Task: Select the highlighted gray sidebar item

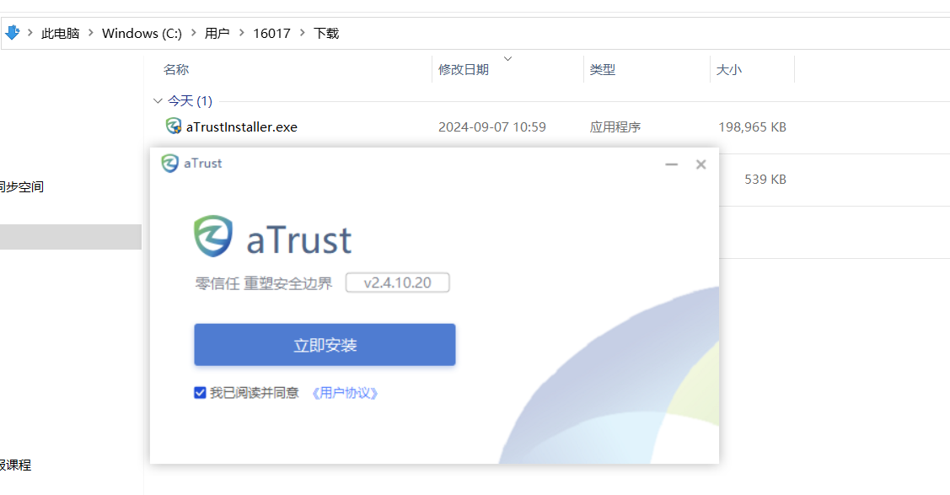Action: tap(71, 237)
